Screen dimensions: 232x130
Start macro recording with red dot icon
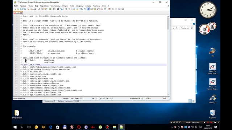(109, 9)
